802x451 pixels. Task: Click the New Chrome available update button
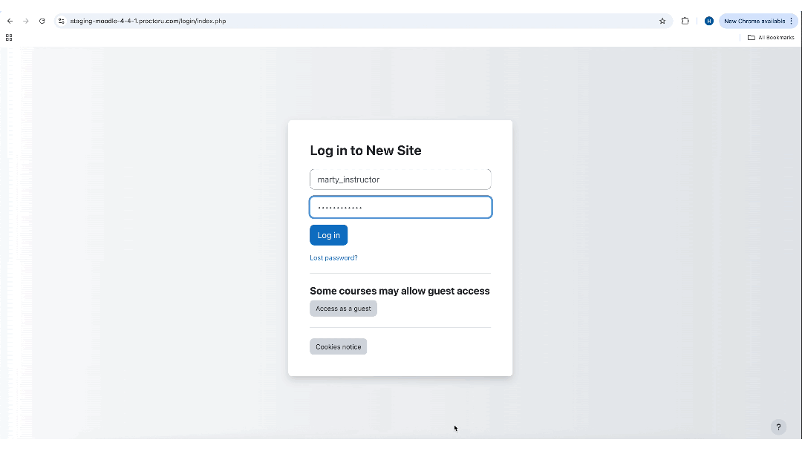point(754,21)
